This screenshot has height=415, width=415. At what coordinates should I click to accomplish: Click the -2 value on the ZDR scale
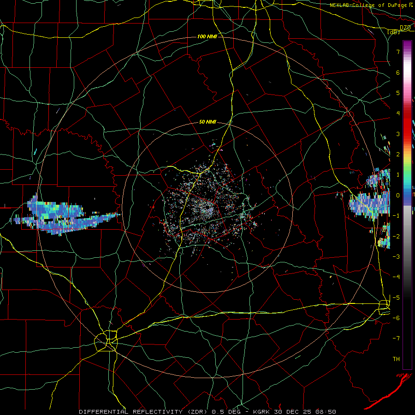(397, 236)
